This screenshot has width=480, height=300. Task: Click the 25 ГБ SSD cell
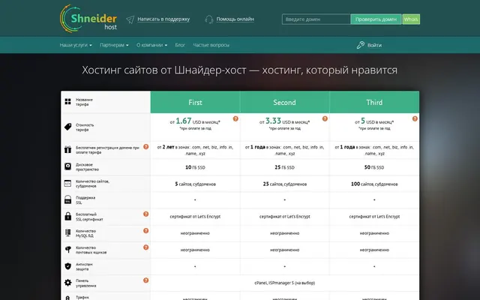click(285, 167)
